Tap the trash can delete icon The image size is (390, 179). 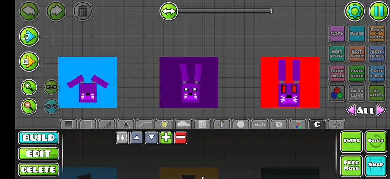[83, 11]
